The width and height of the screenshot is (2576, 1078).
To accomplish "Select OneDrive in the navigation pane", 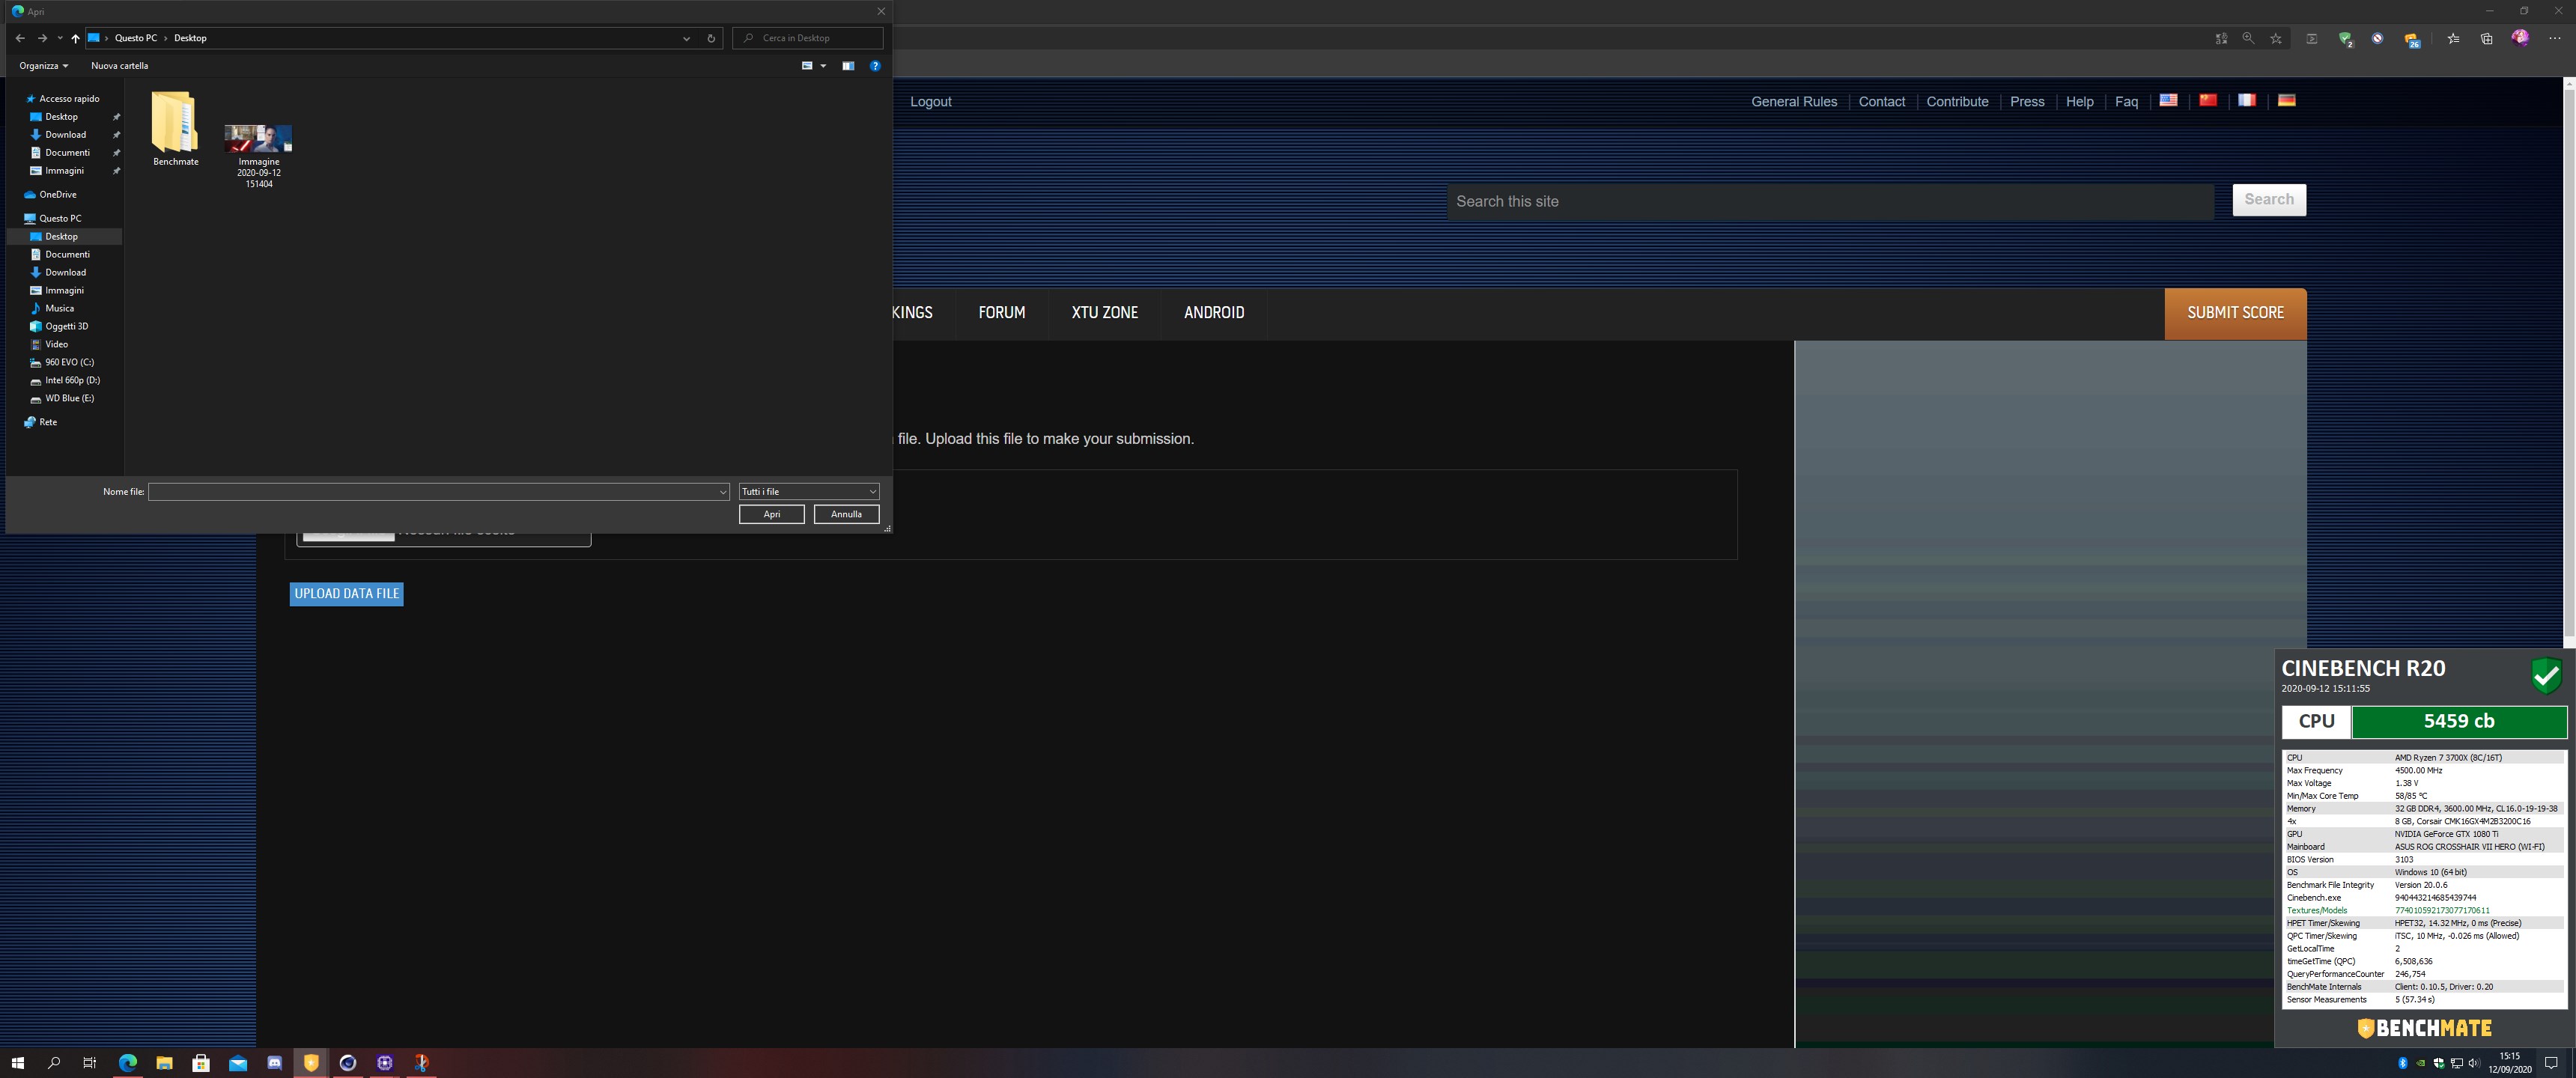I will click(x=57, y=195).
